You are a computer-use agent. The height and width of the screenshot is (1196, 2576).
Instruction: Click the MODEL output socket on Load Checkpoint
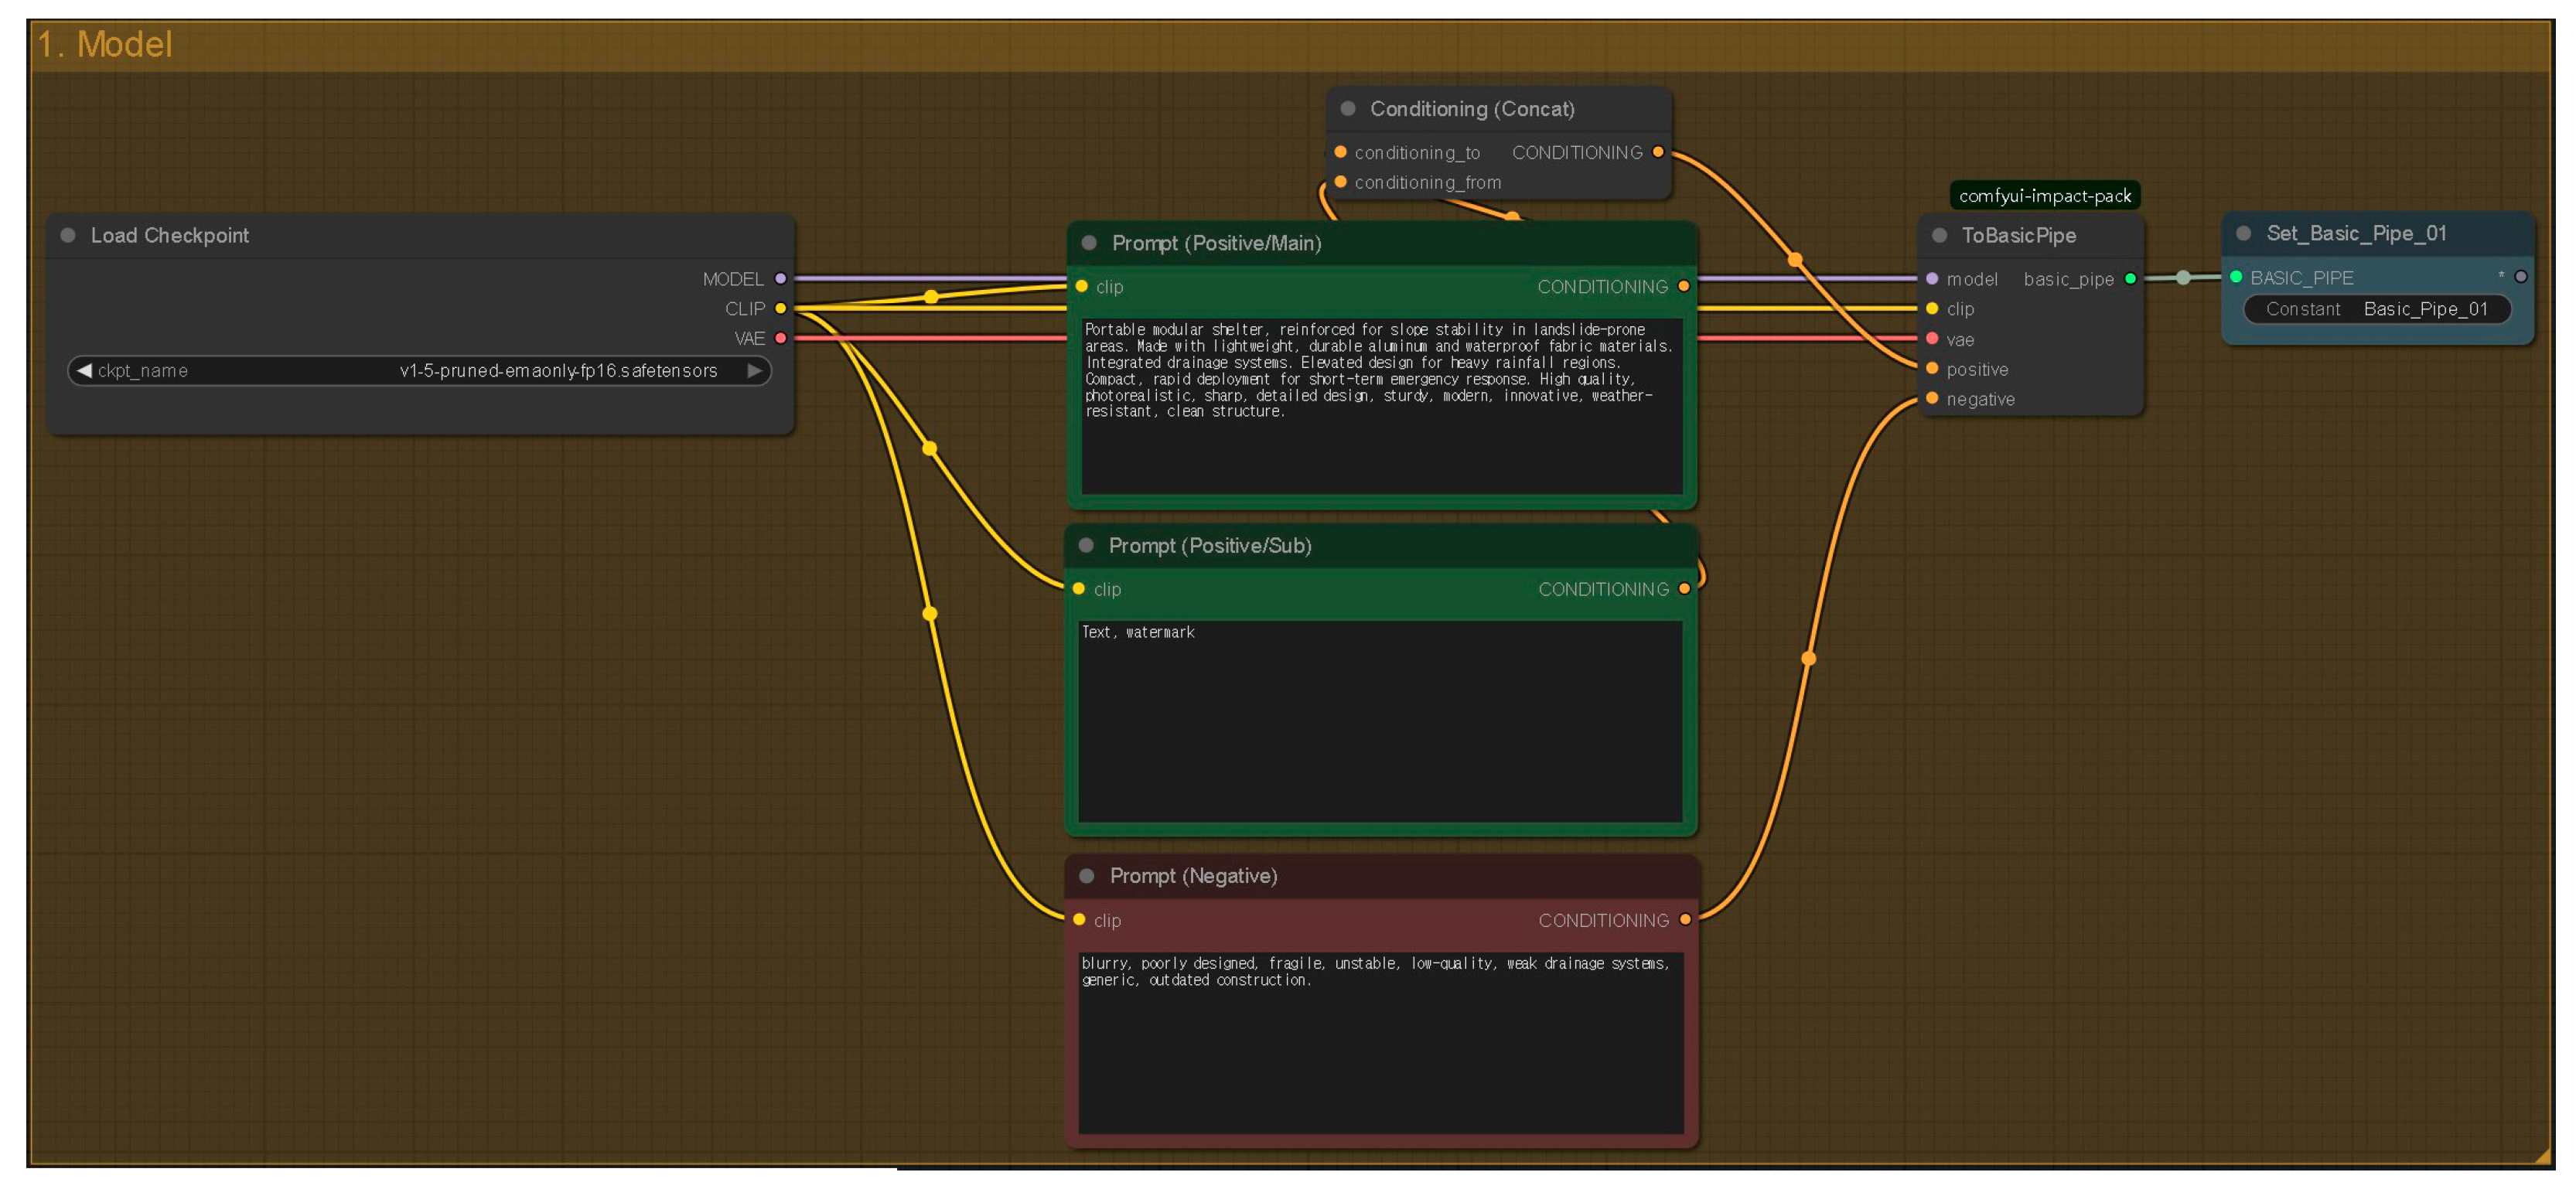point(781,279)
